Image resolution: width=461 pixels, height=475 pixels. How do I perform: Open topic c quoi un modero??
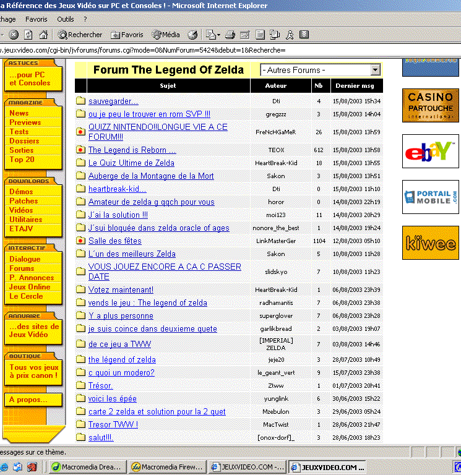[121, 372]
